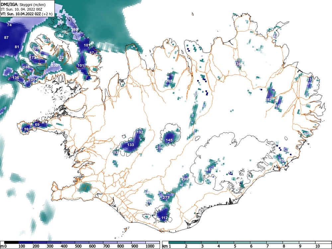Select the '458' visibility value
This screenshot has height=249, width=332.
tap(282, 160)
